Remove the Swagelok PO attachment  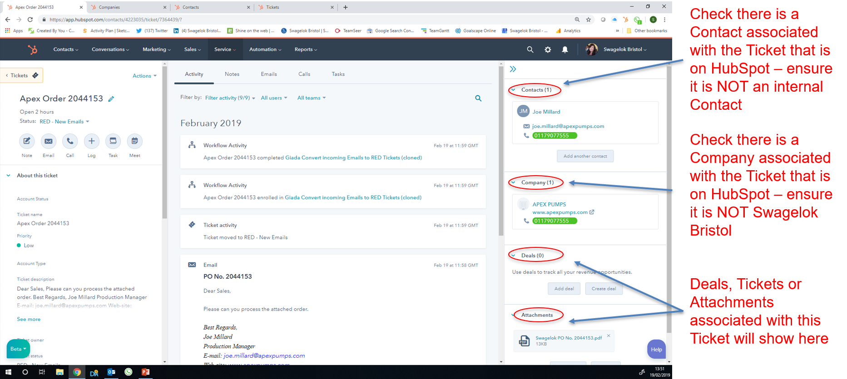[609, 336]
